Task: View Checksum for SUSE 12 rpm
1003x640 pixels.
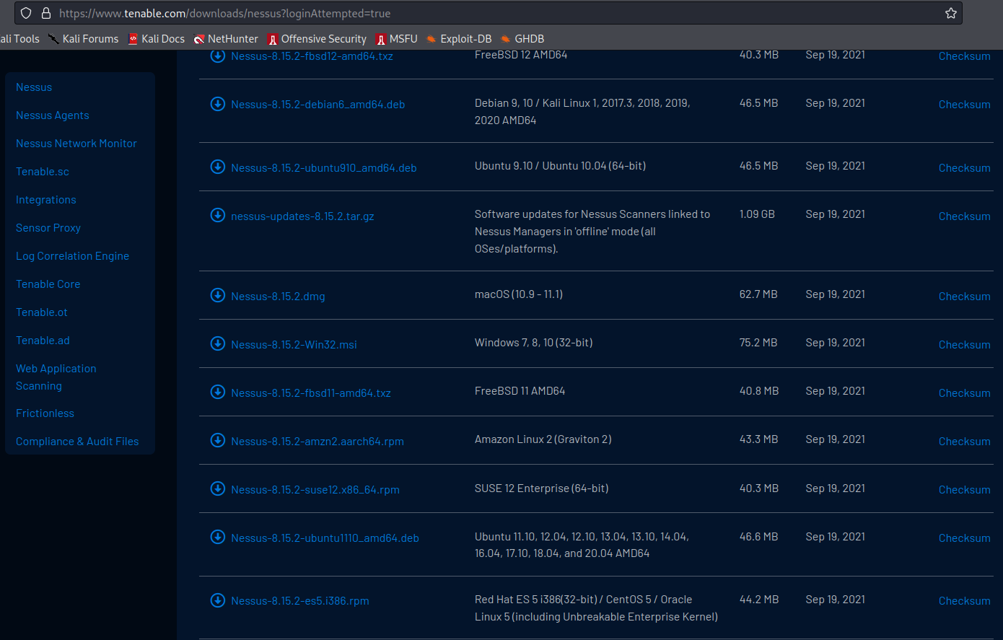Action: pos(964,490)
